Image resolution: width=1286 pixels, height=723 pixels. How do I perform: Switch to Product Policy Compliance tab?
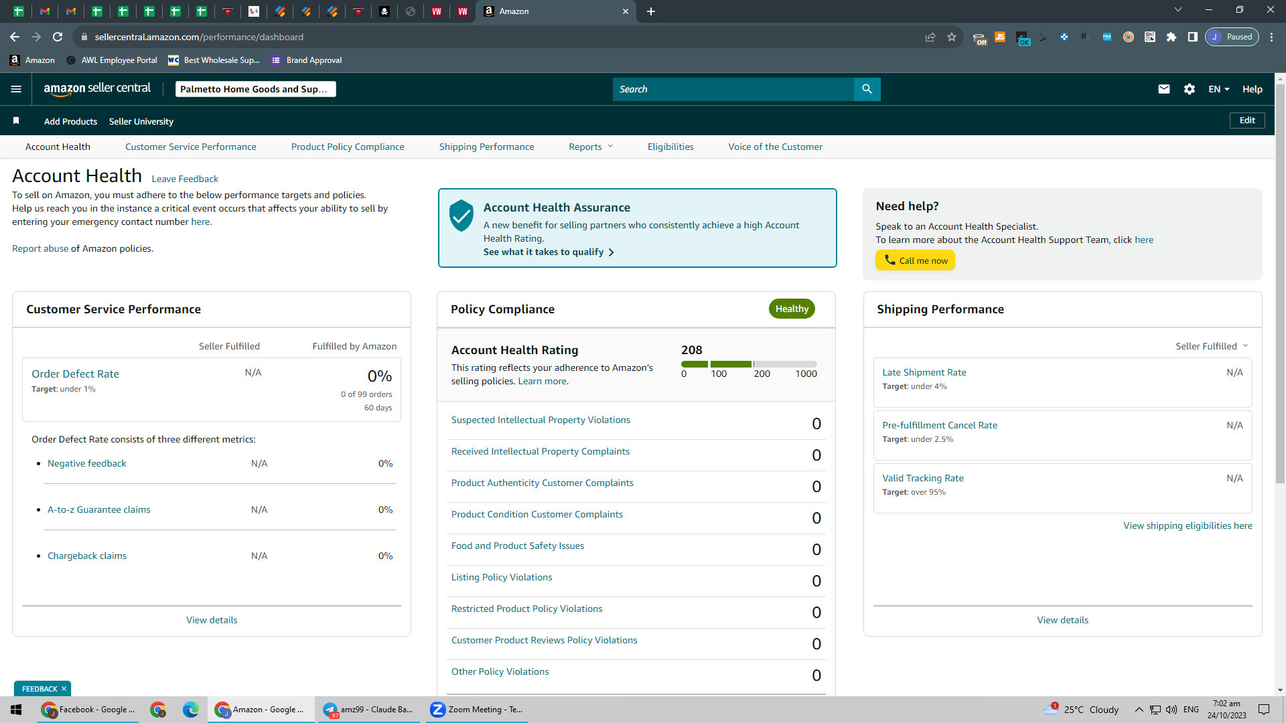point(348,147)
